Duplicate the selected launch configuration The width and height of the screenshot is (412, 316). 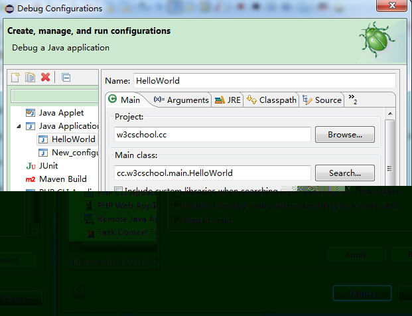pyautogui.click(x=31, y=78)
